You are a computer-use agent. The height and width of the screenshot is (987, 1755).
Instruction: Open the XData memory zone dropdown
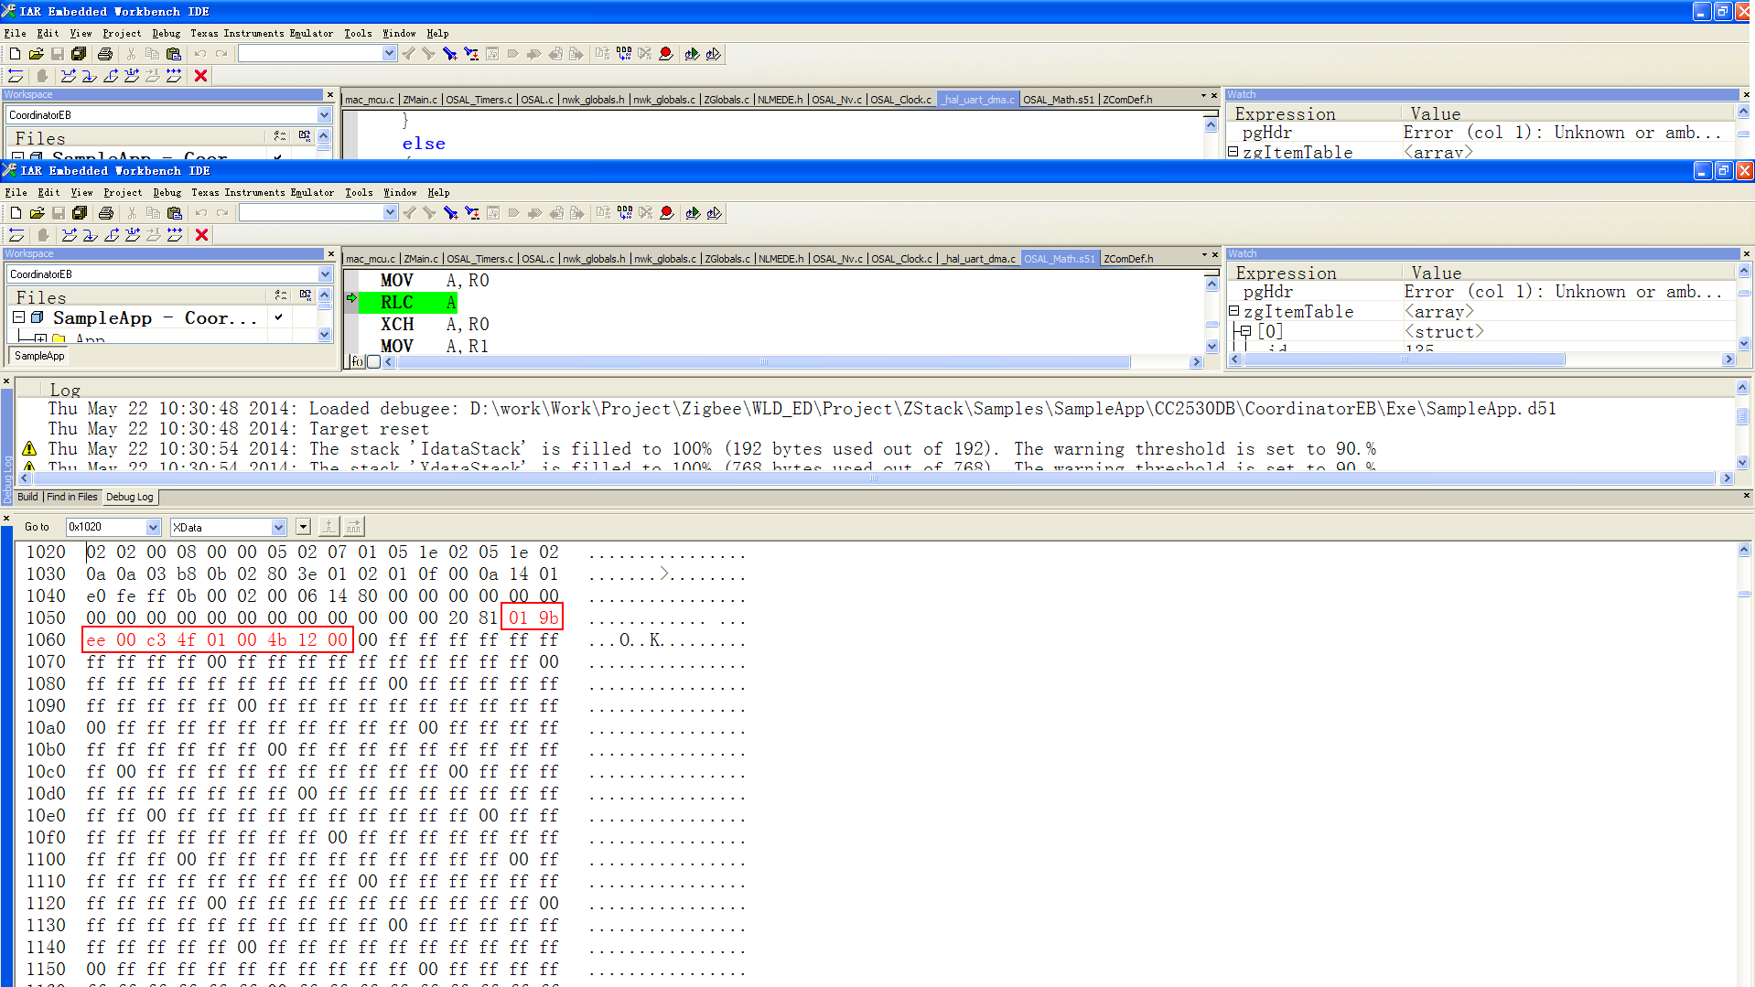click(279, 527)
